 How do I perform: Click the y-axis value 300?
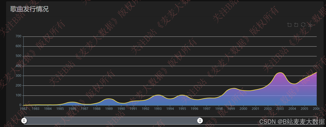[x=18, y=76]
